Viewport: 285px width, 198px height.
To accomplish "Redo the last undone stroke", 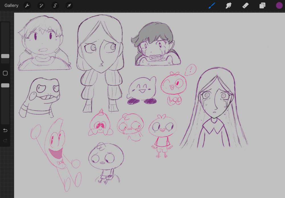I will (x=5, y=140).
